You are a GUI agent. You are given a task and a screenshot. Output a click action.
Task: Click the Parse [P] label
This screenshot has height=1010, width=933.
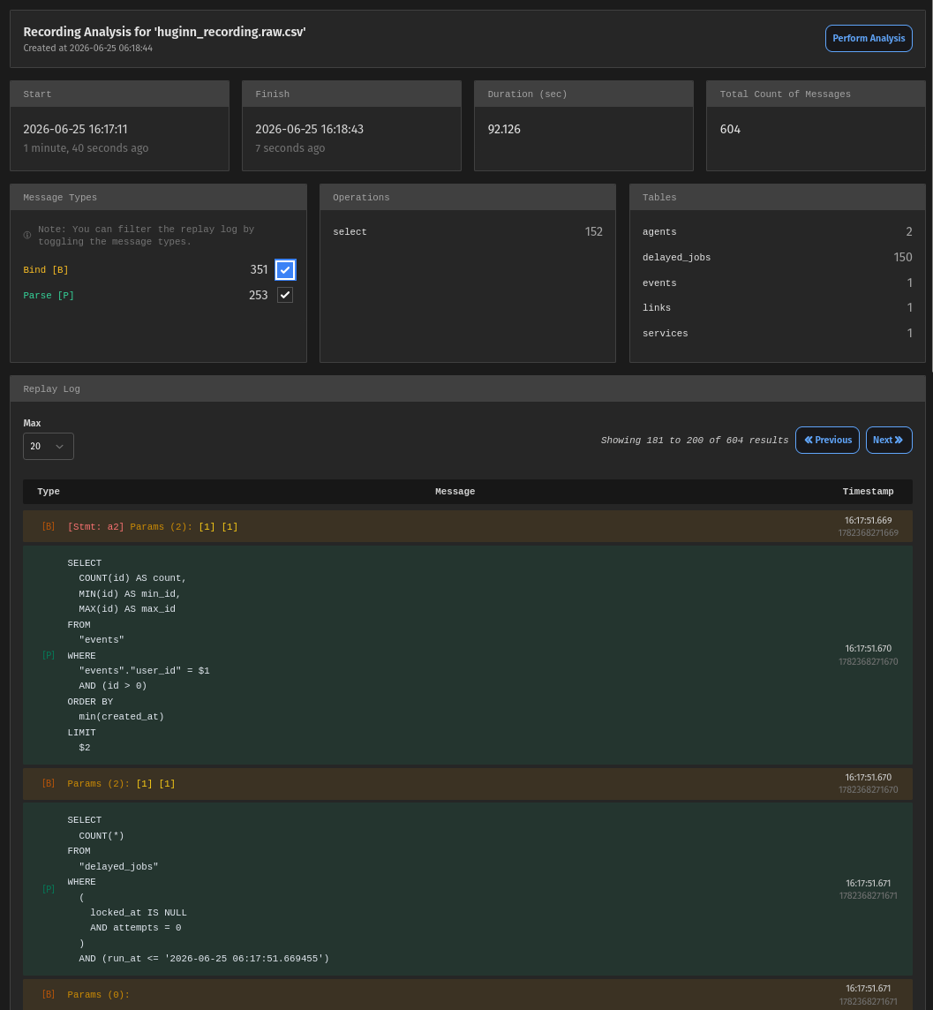tap(49, 295)
